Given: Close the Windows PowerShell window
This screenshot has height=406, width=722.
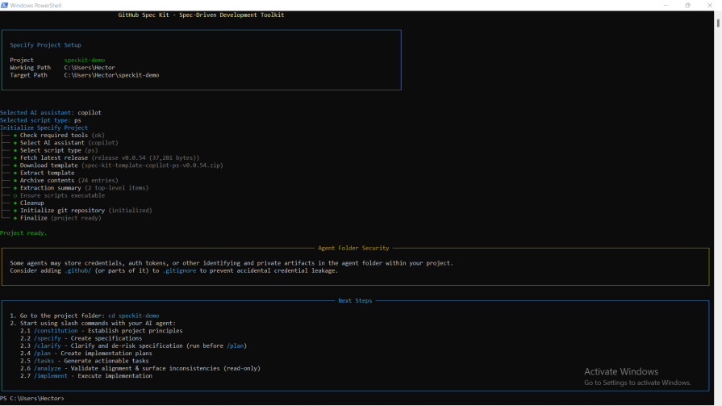Looking at the screenshot, I should click(710, 5).
